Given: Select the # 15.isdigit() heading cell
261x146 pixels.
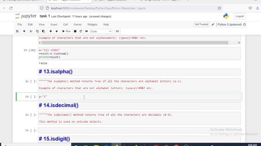Looking at the screenshot, I should click(x=139, y=139).
